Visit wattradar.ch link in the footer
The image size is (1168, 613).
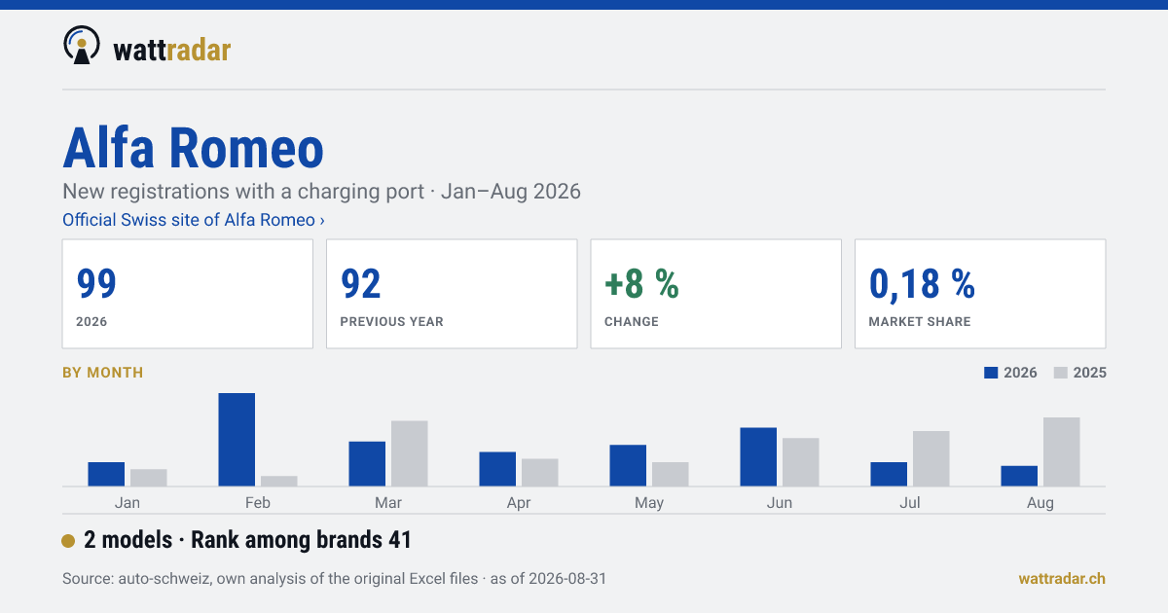pos(1062,578)
